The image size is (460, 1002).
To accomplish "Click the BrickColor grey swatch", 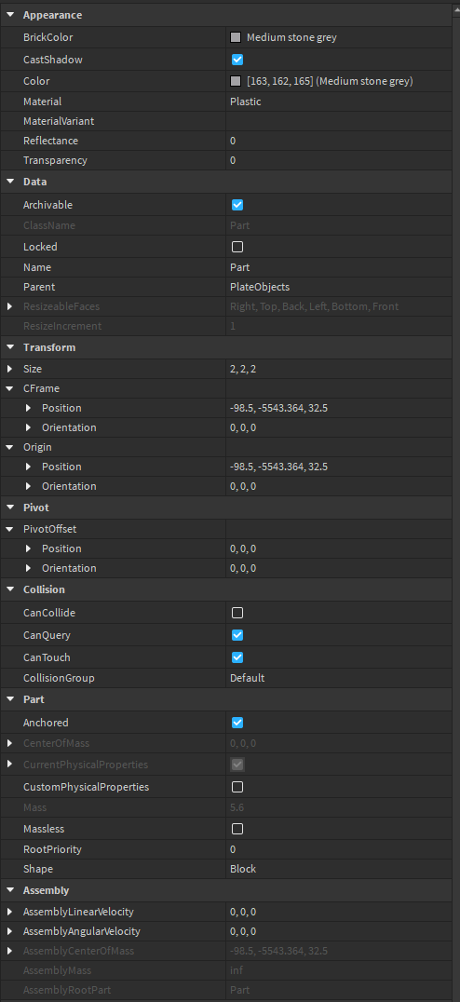I will coord(236,37).
